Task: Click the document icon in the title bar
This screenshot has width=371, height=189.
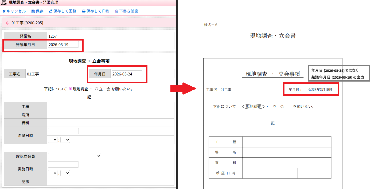Action: [4, 3]
